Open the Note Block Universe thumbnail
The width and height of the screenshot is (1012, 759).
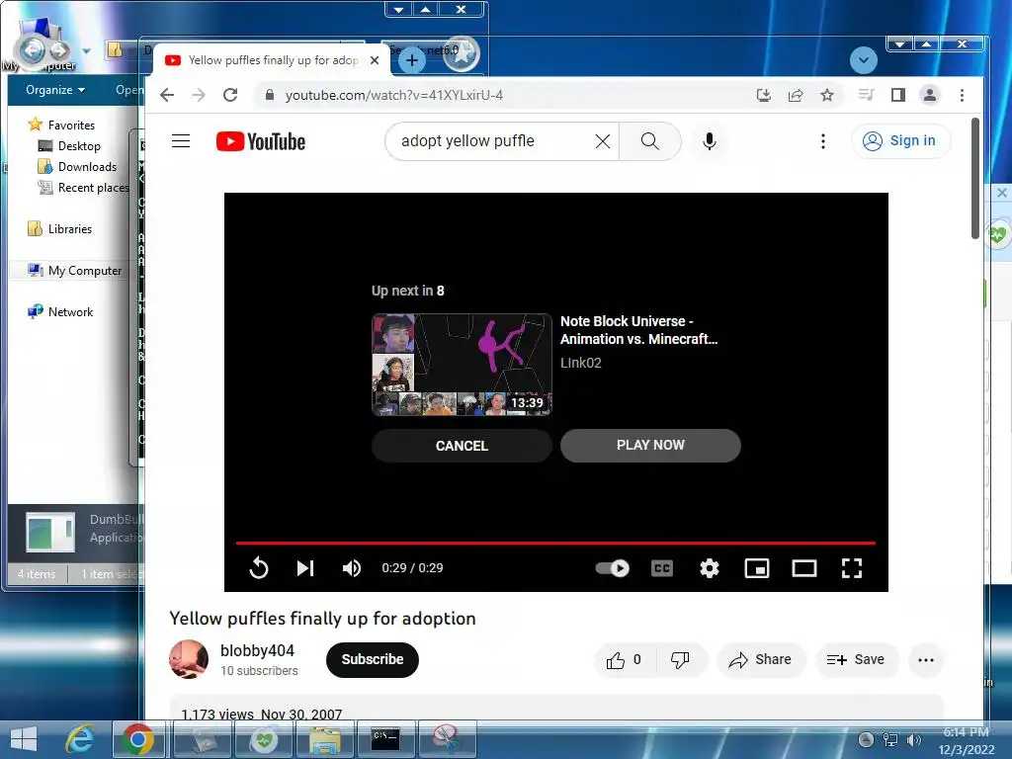[x=462, y=365]
